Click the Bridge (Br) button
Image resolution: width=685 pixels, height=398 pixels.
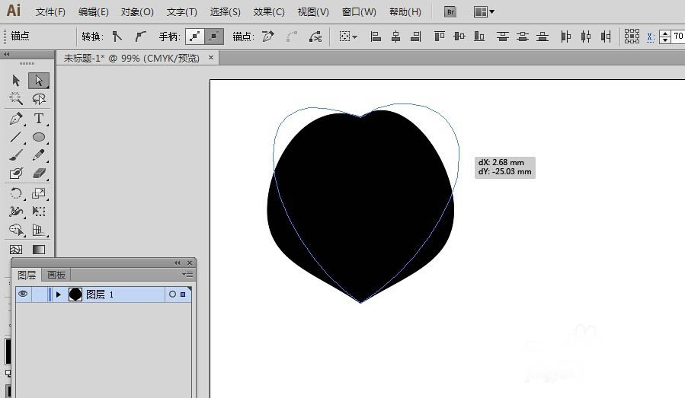click(450, 12)
